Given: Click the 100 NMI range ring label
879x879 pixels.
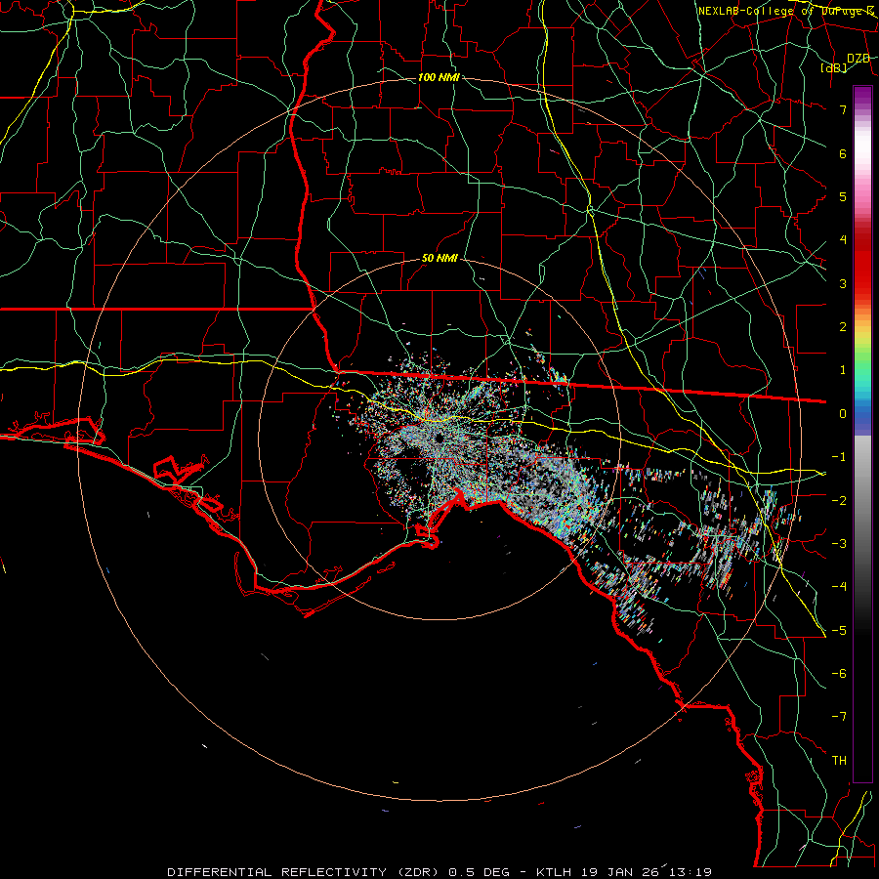Looking at the screenshot, I should click(439, 77).
